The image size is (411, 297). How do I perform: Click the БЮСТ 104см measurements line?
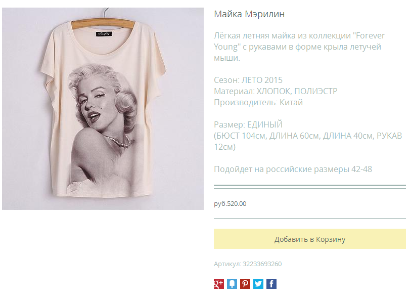coord(308,141)
